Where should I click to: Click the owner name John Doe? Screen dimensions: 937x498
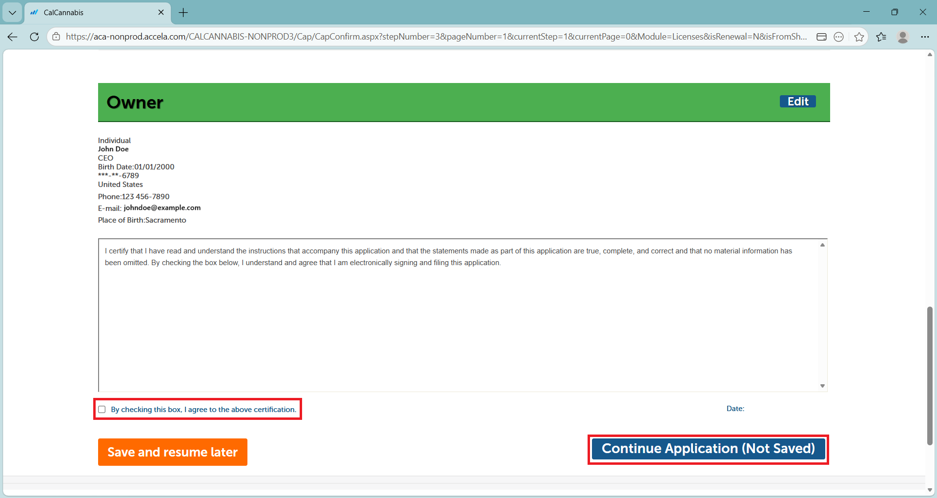click(x=113, y=149)
